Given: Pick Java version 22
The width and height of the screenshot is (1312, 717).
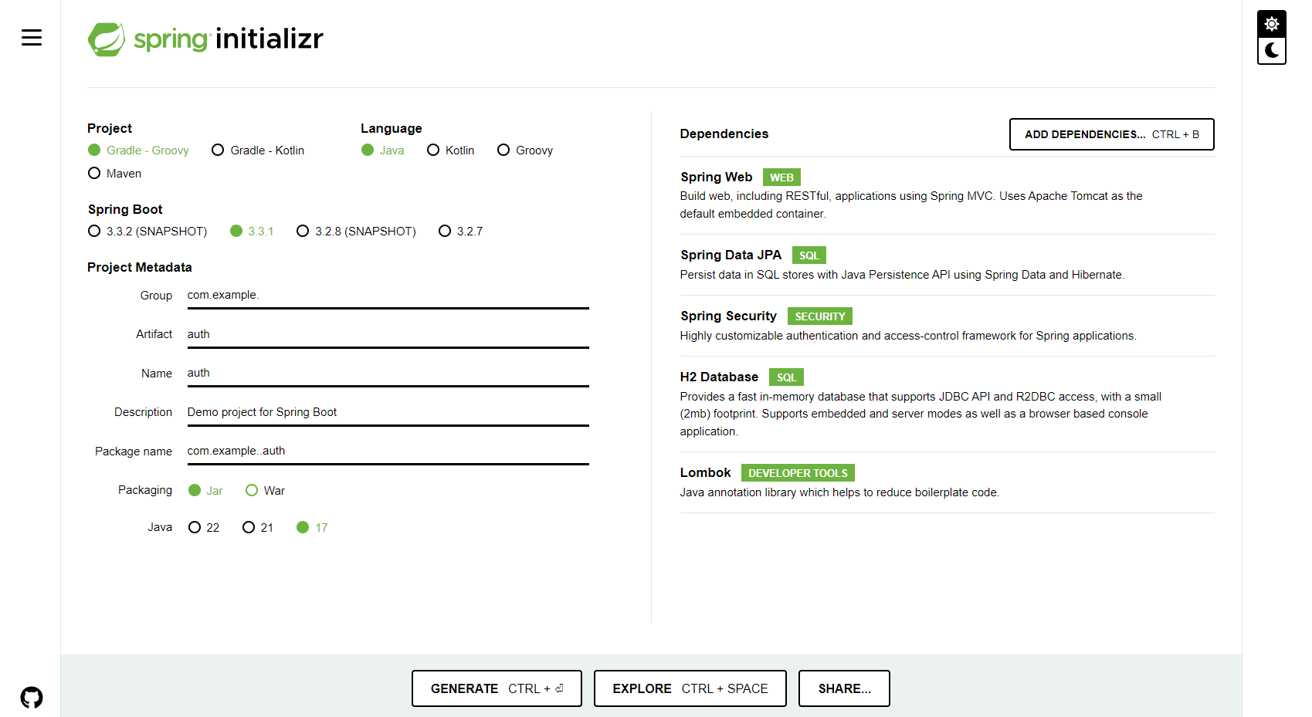Looking at the screenshot, I should point(204,528).
